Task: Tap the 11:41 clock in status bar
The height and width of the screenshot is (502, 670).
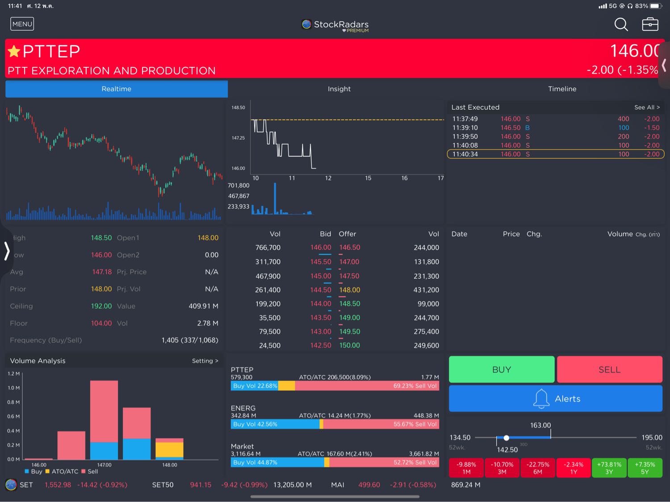Action: click(15, 6)
